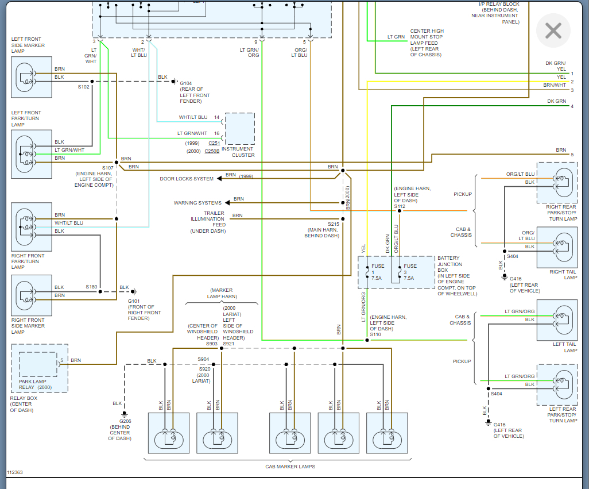Click the Right Rear Park/Stop/Turn Lamp symbol
Image resolution: width=589 pixels, height=489 pixels.
pyautogui.click(x=557, y=183)
